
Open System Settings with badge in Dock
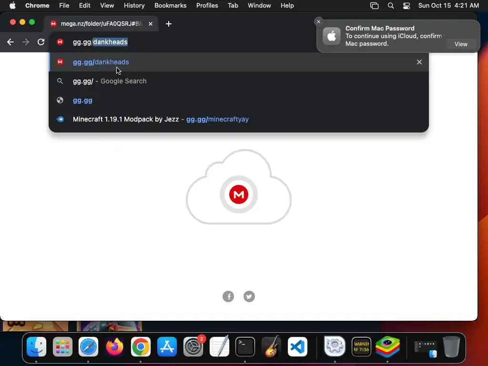tap(193, 347)
